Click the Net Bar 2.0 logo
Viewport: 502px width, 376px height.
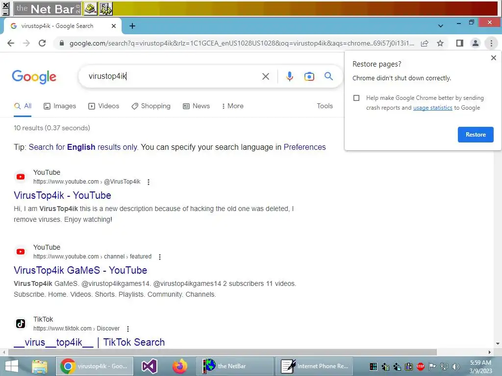click(x=48, y=9)
